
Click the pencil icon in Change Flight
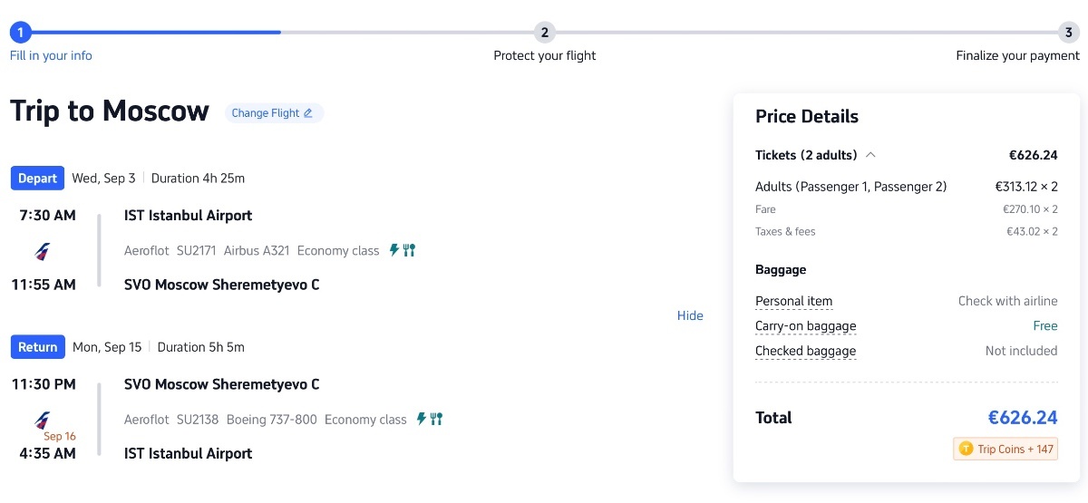[308, 113]
